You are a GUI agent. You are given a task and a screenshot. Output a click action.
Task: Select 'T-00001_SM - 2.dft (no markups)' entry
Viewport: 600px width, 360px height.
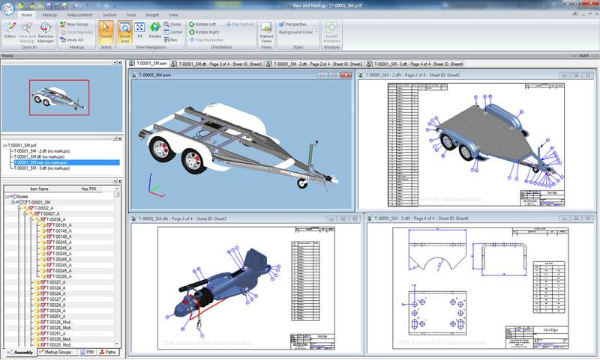(42, 151)
